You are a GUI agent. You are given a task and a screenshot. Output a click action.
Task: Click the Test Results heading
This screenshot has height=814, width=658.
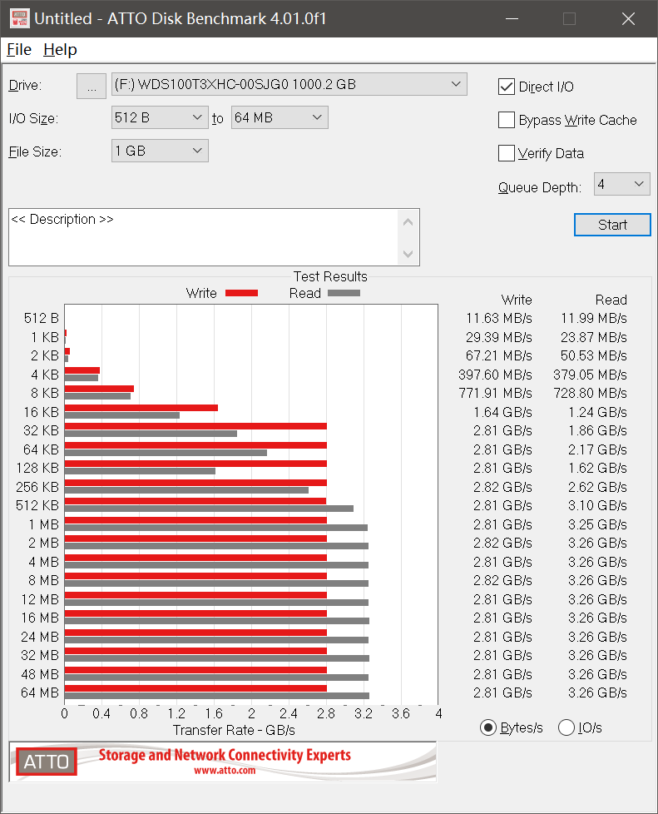click(330, 276)
